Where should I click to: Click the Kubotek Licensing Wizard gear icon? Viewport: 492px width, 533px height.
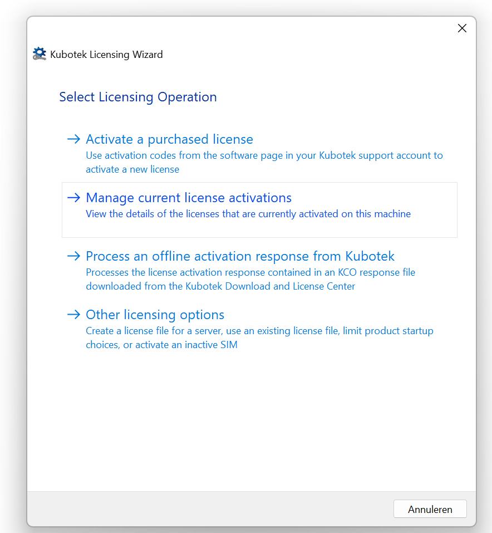click(x=40, y=53)
